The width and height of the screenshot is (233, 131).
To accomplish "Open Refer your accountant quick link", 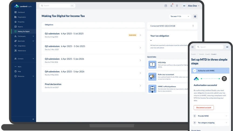I will pyautogui.click(x=168, y=77).
